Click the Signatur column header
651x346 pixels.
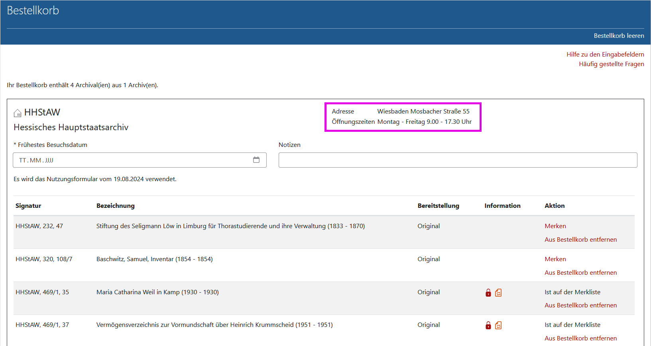click(28, 206)
